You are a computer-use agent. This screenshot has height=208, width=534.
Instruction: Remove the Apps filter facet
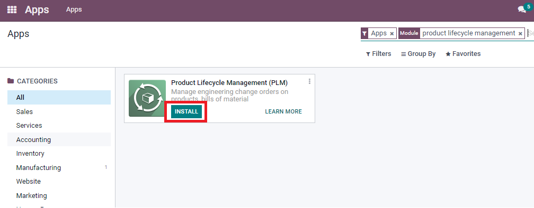(391, 34)
